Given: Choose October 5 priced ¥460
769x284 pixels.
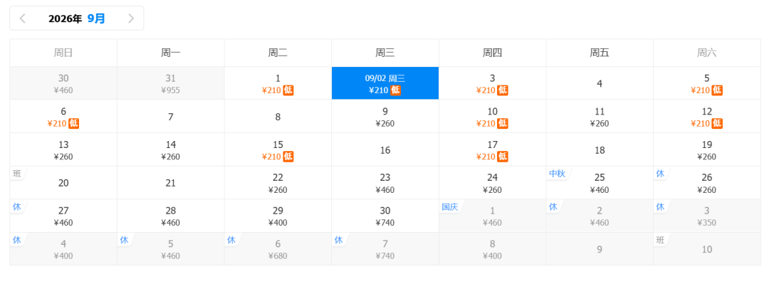Looking at the screenshot, I should [x=171, y=249].
